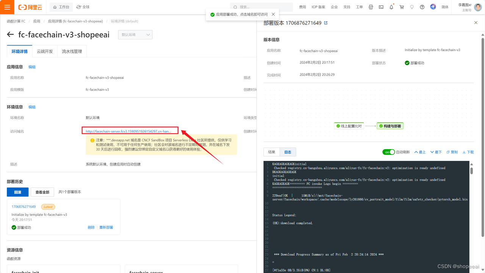Click the 资源信息 section heading
485x273 pixels.
[15, 250]
